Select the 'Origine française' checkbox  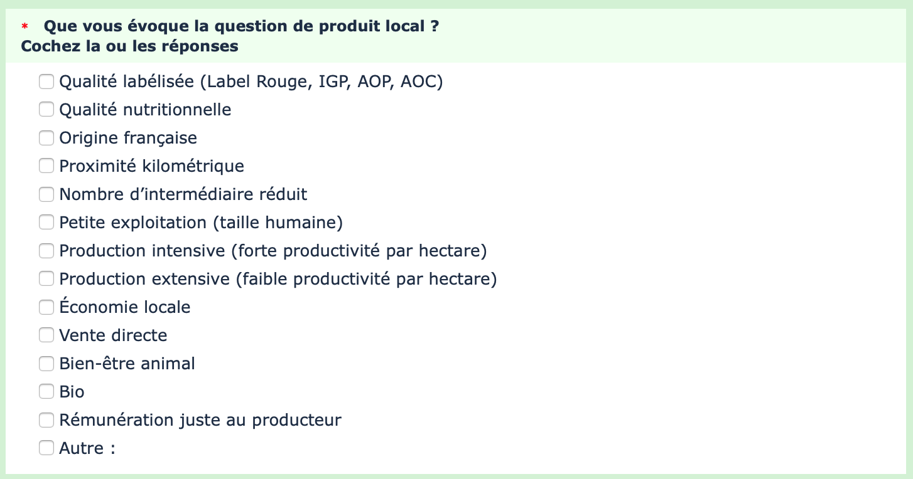coord(46,138)
